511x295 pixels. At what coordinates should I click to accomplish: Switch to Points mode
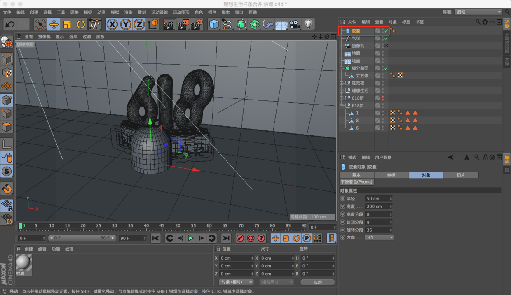(x=7, y=100)
